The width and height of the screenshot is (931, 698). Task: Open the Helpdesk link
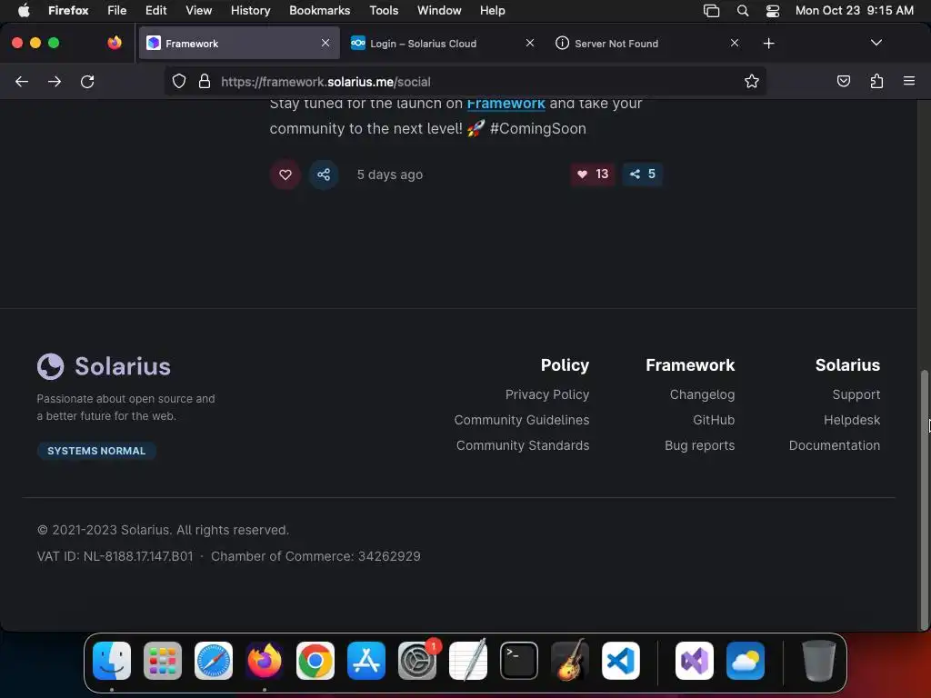pyautogui.click(x=851, y=420)
